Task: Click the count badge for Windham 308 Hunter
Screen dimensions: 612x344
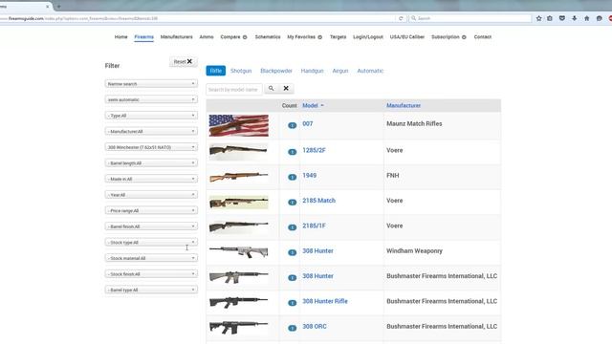Action: click(x=292, y=252)
